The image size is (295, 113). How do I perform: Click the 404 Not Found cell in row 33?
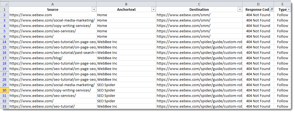(258, 107)
